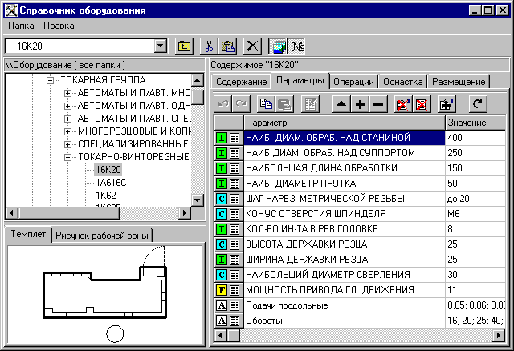Select the 1К62 tree item
This screenshot has height=351, width=514.
point(105,196)
